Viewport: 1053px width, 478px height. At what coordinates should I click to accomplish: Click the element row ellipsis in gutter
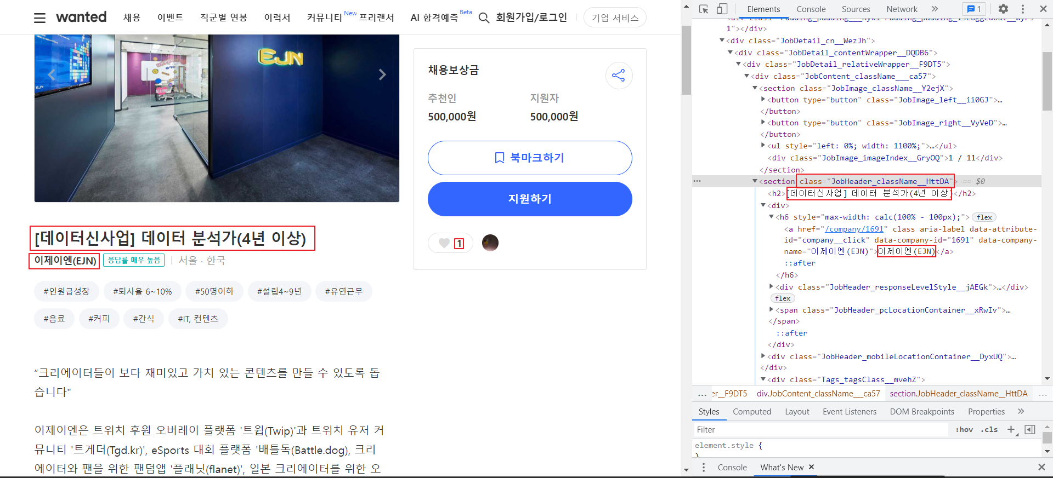click(x=697, y=181)
